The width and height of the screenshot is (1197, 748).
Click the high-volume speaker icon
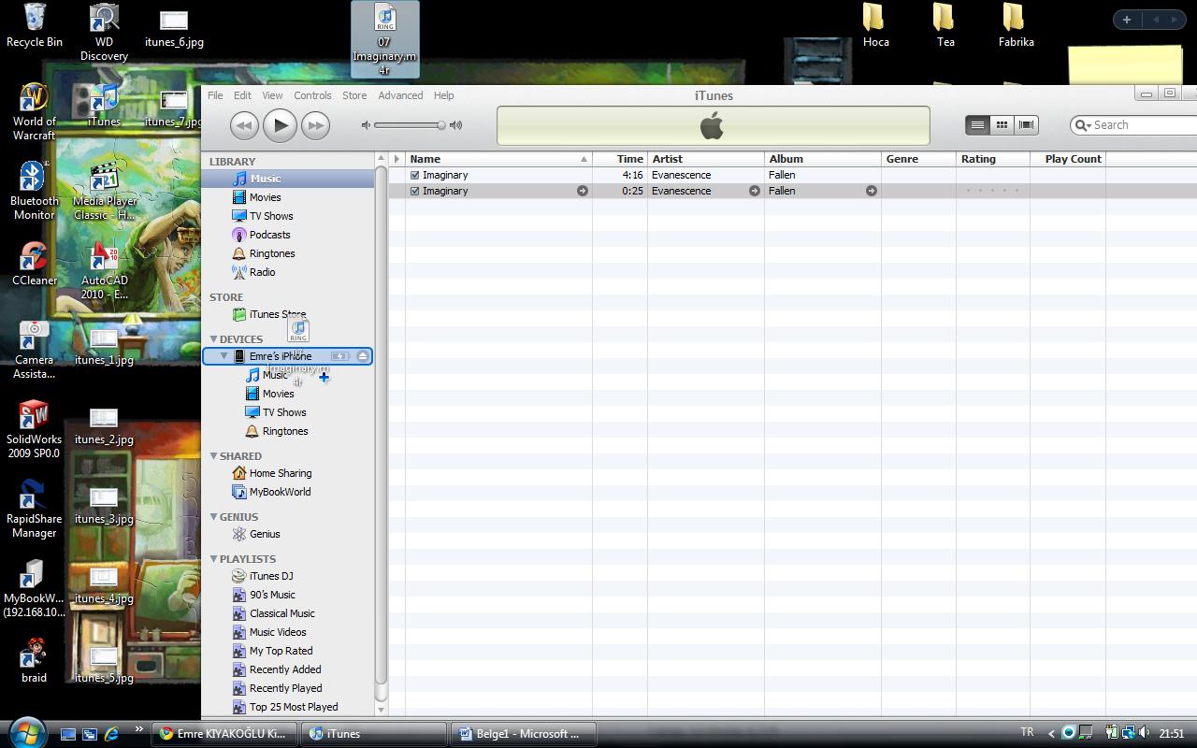(x=455, y=124)
